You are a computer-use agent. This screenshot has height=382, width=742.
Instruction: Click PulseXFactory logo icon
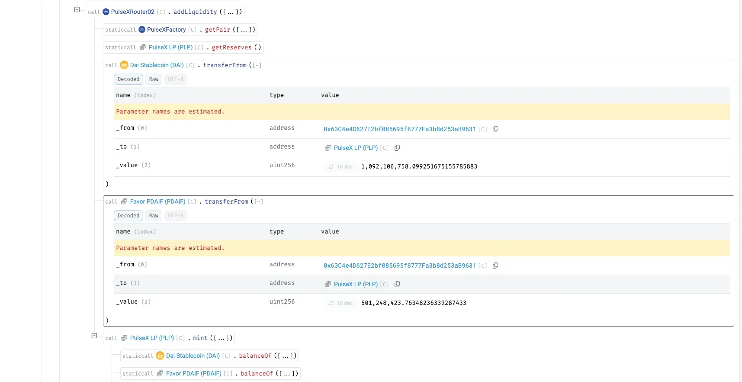142,30
